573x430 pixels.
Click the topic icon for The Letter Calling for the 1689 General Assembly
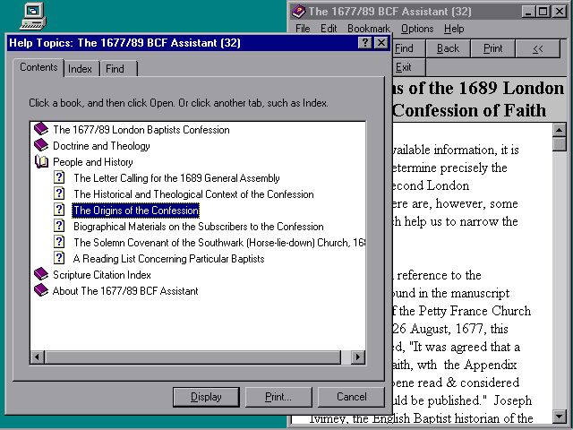59,177
